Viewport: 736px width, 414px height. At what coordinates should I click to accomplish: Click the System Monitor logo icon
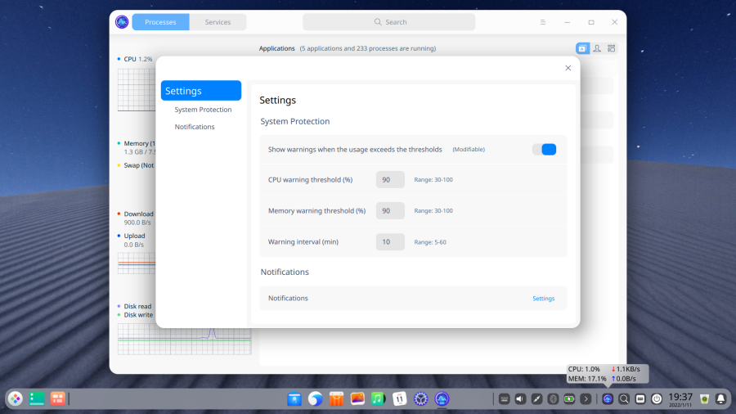(x=122, y=22)
